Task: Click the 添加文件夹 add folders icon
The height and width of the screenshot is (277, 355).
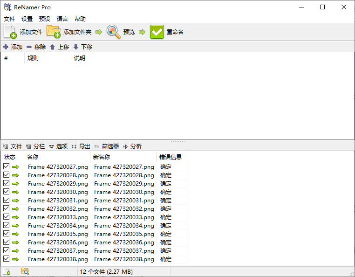Action: pos(54,32)
